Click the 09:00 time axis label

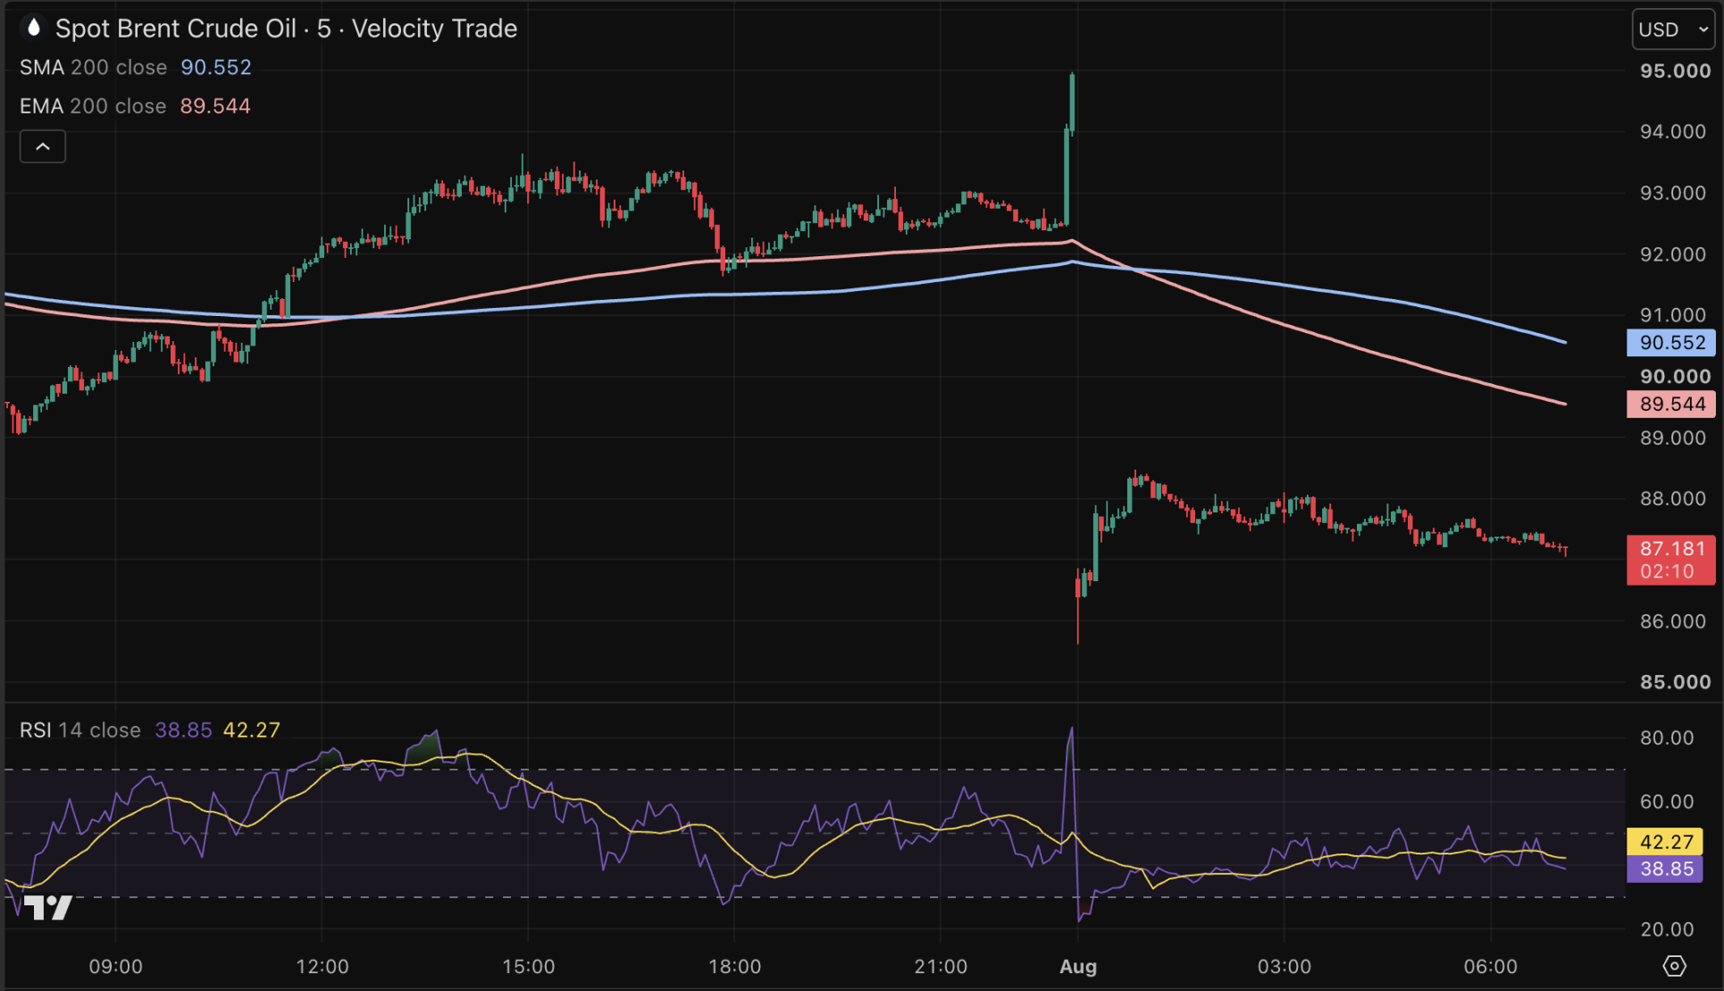coord(115,967)
